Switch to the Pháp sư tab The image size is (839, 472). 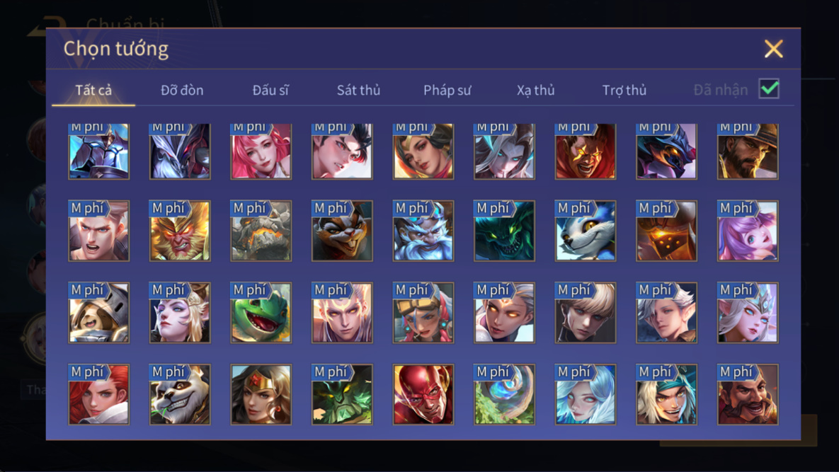click(447, 90)
